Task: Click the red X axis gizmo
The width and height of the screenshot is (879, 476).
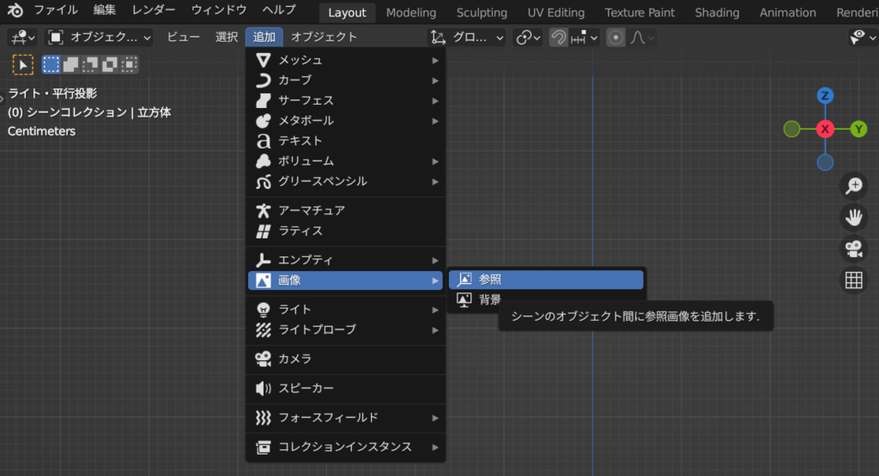Action: (825, 129)
